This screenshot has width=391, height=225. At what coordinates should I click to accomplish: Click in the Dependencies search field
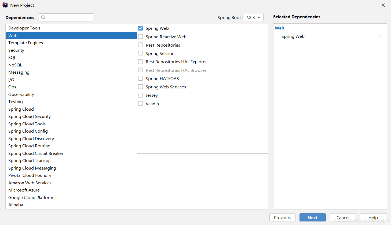66,17
